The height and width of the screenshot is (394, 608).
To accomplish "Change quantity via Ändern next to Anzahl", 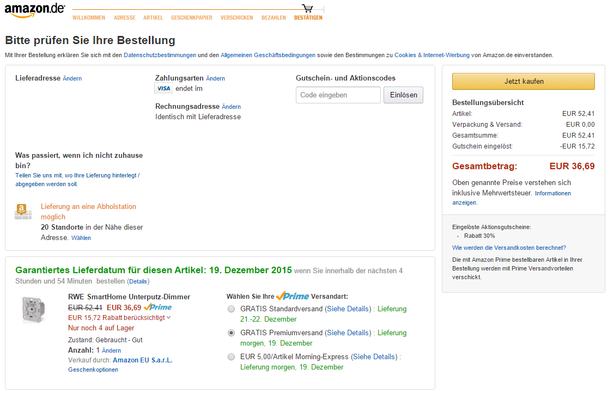I will (x=111, y=350).
